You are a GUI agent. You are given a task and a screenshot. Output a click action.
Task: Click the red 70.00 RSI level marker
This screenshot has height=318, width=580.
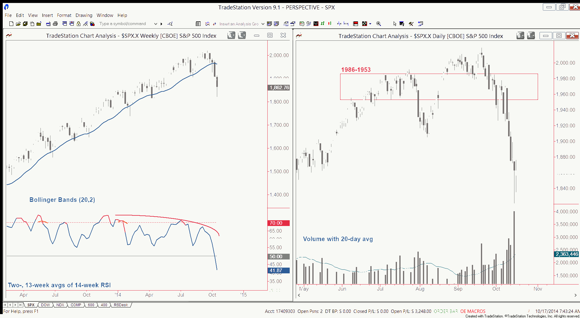pyautogui.click(x=279, y=223)
